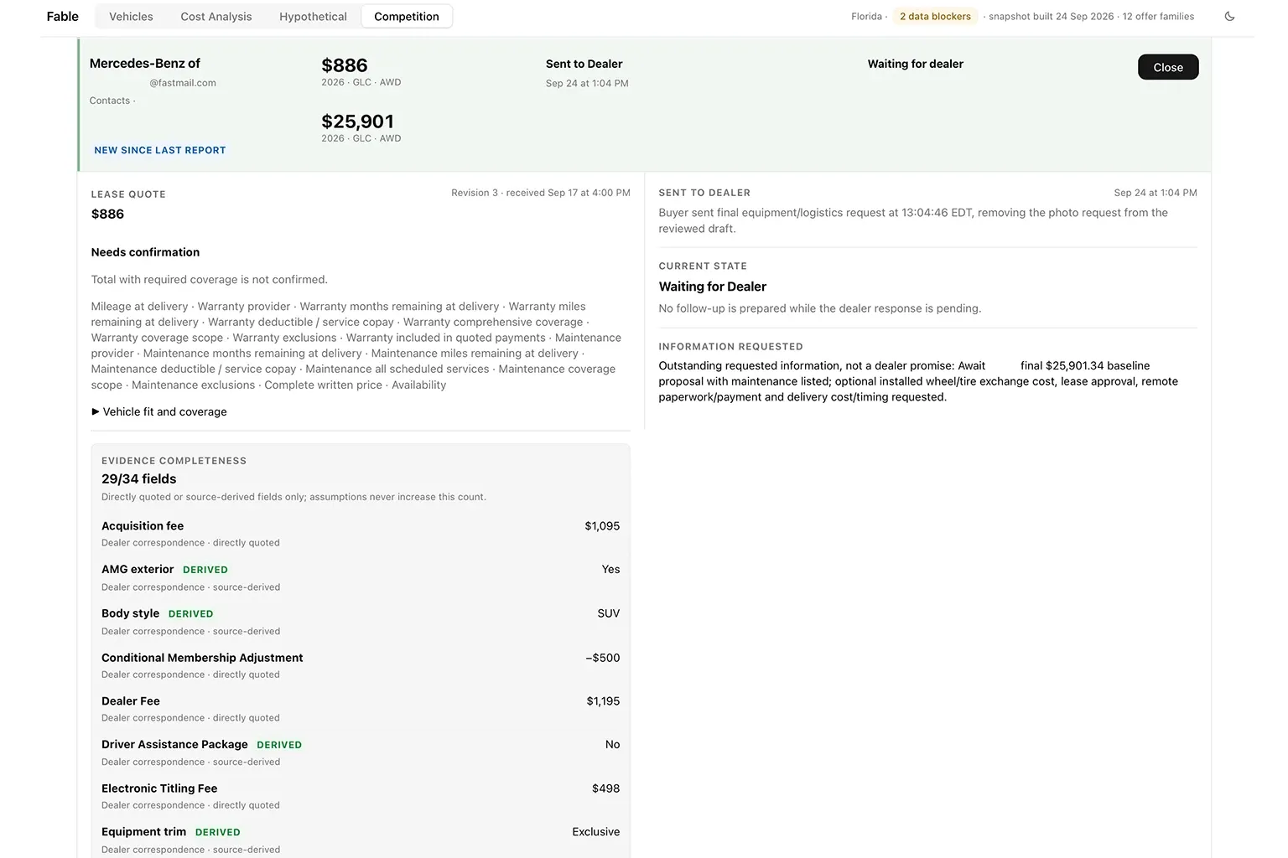This screenshot has width=1288, height=858.
Task: Click the Body style row label
Action: pyautogui.click(x=130, y=613)
